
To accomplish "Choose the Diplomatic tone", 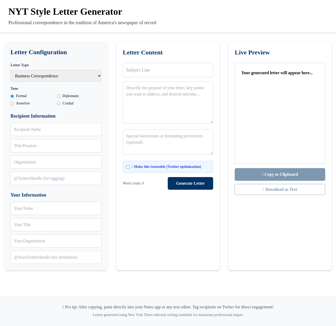I will pos(59,96).
